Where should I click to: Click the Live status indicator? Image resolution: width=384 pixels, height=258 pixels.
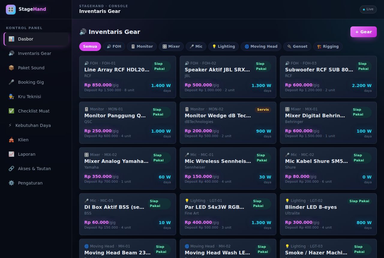[x=368, y=9]
